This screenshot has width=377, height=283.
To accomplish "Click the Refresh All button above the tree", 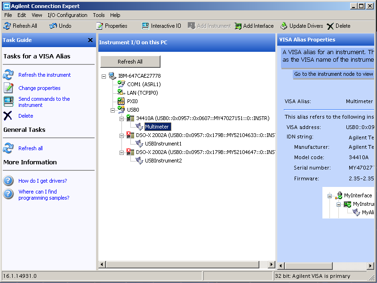I will click(x=130, y=62).
